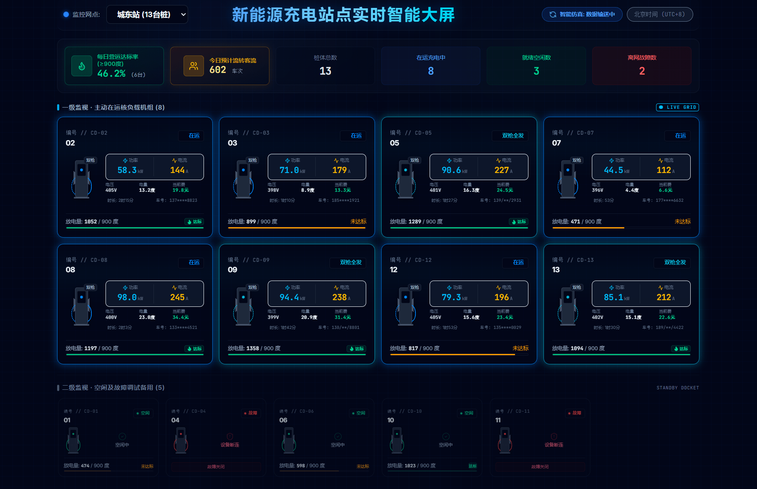The width and height of the screenshot is (757, 489).
Task: Click the 就绪空闲数 value 3
Action: (x=536, y=71)
